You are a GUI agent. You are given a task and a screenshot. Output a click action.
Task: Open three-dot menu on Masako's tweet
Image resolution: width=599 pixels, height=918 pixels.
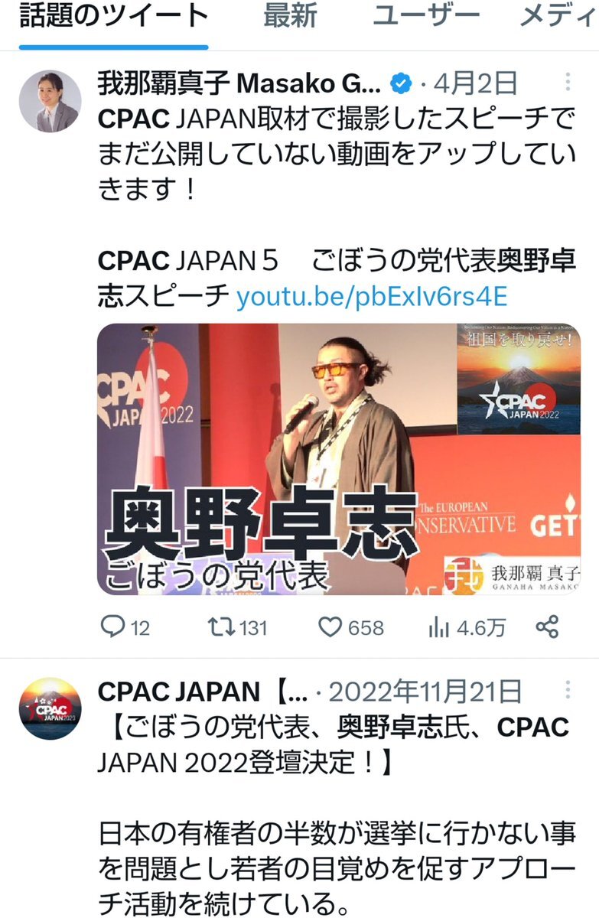tap(568, 83)
